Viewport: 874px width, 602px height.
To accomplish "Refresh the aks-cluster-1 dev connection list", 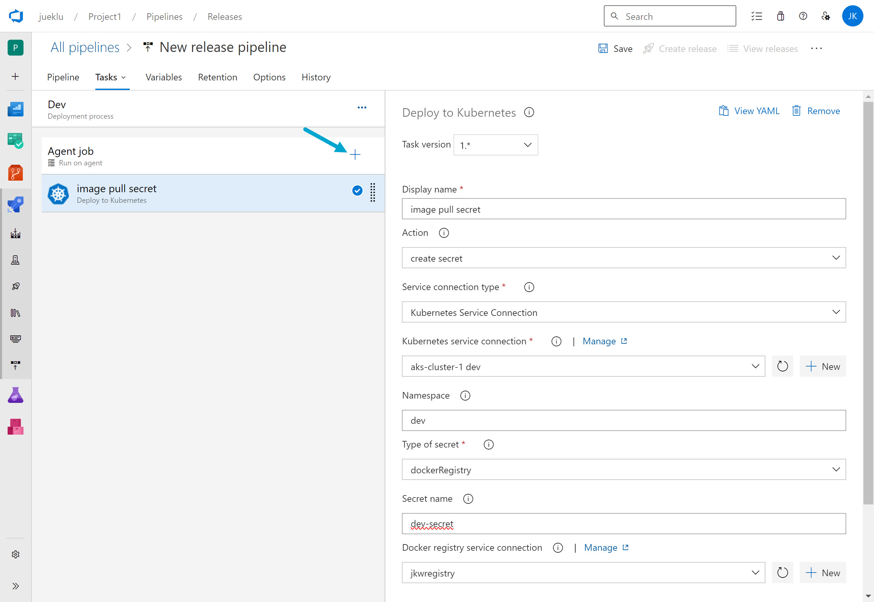I will click(x=782, y=366).
